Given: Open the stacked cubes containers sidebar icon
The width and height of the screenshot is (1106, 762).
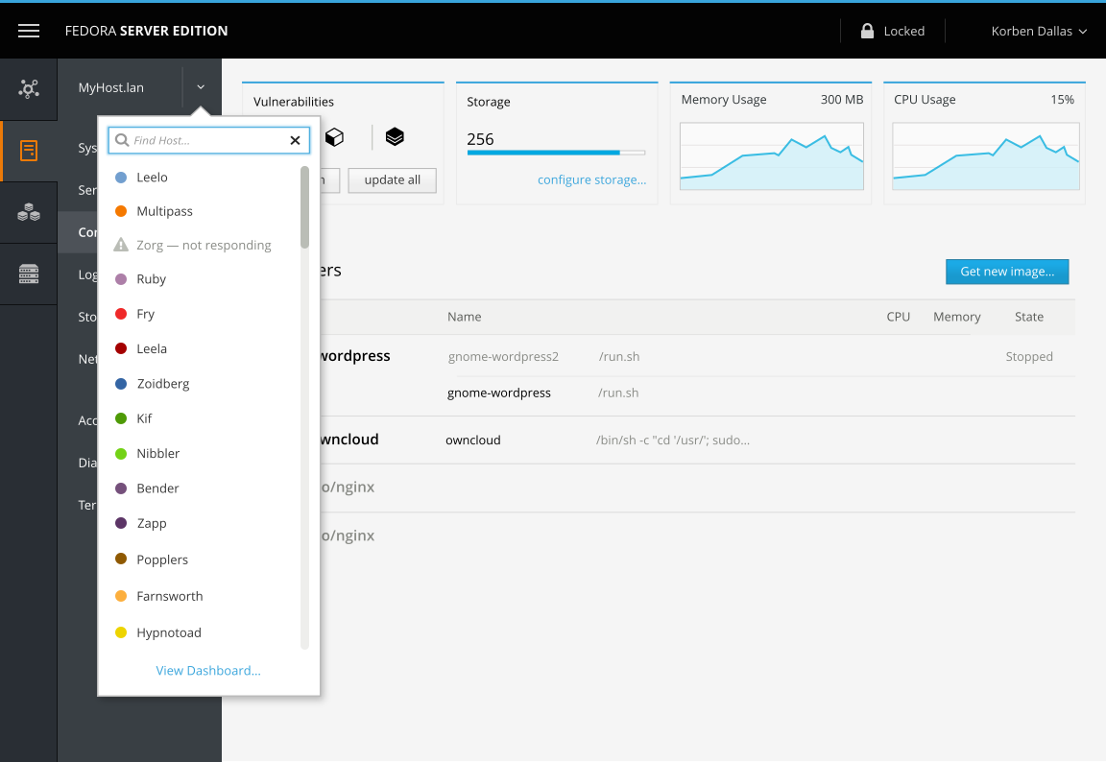Looking at the screenshot, I should (29, 212).
